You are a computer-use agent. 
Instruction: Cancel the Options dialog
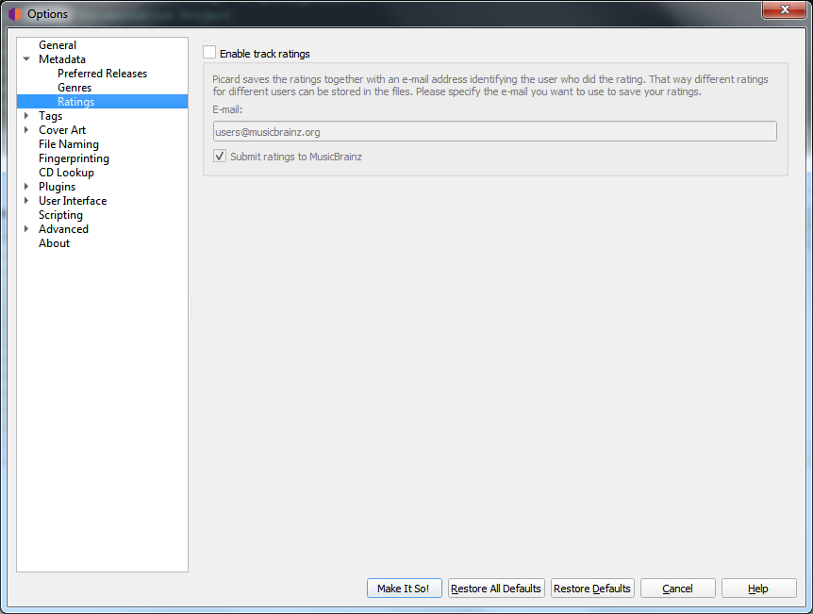(x=678, y=589)
